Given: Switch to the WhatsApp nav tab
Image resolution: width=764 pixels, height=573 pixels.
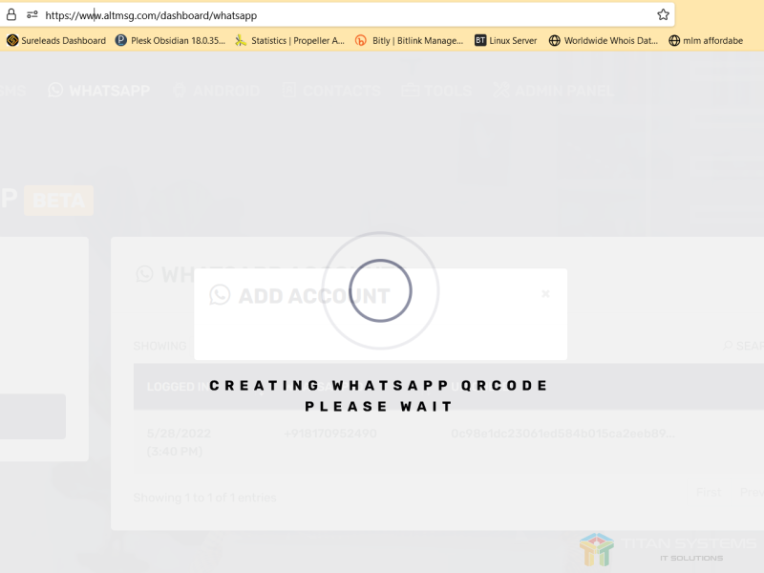Looking at the screenshot, I should click(99, 91).
